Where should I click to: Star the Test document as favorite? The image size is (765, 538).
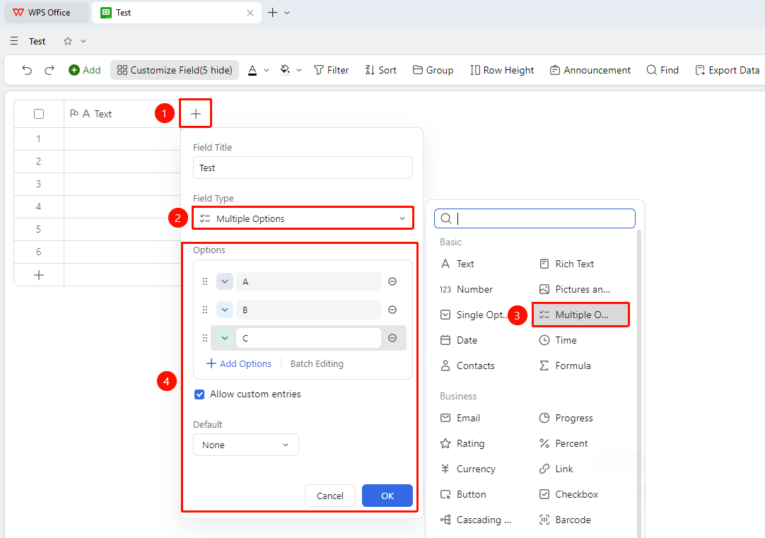pos(68,41)
